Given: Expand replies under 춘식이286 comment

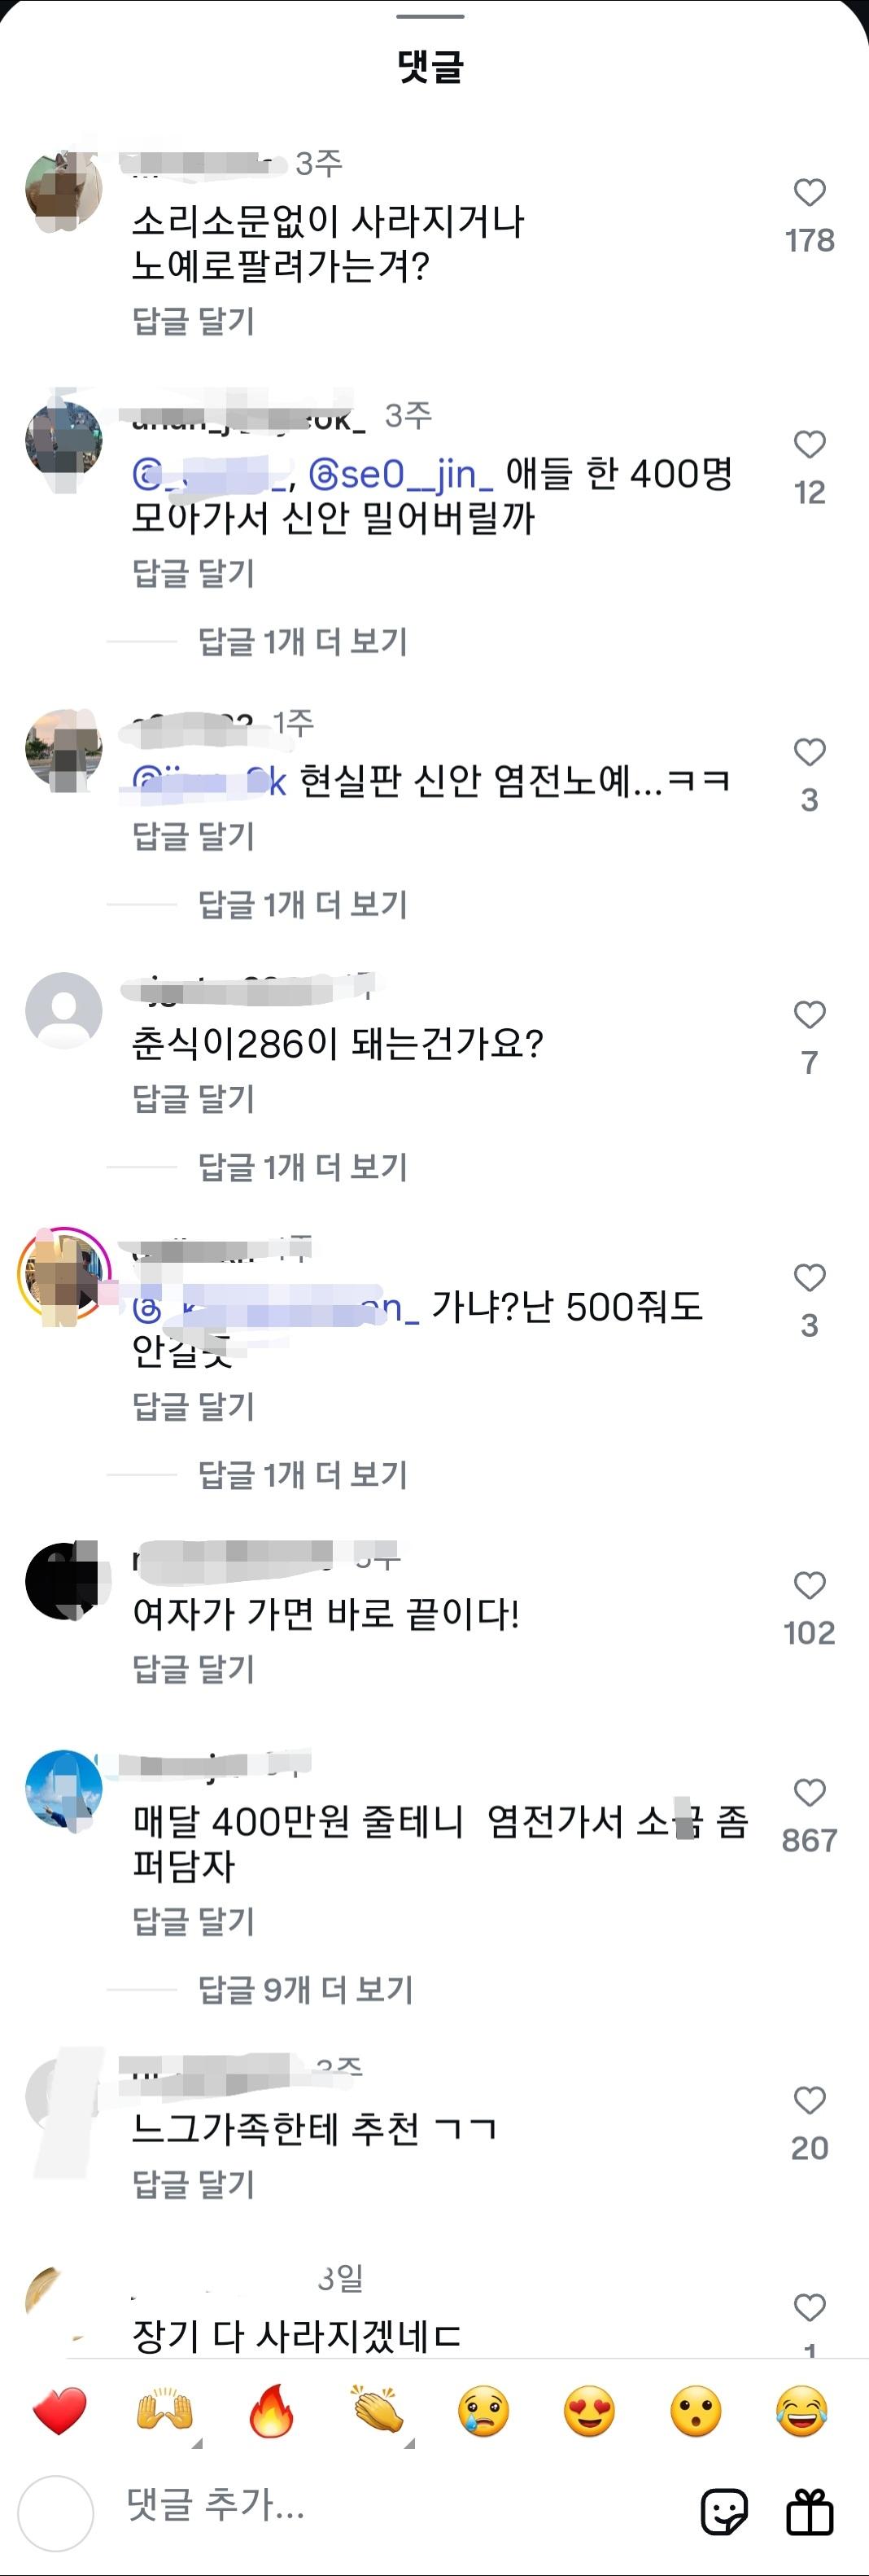Looking at the screenshot, I should click(303, 1166).
